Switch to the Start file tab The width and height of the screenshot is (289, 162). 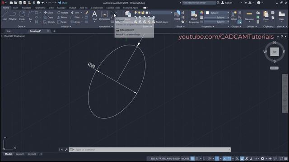point(9,31)
